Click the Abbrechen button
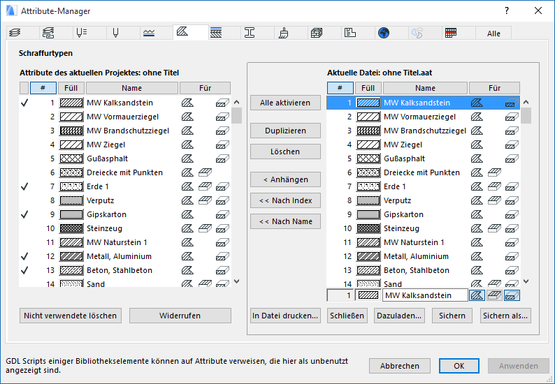This screenshot has width=555, height=384. pyautogui.click(x=400, y=366)
